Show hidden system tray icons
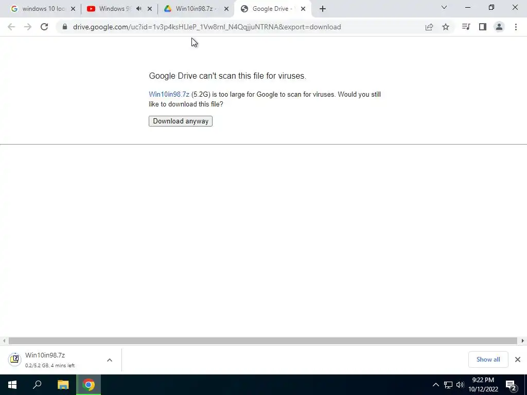 (435, 385)
